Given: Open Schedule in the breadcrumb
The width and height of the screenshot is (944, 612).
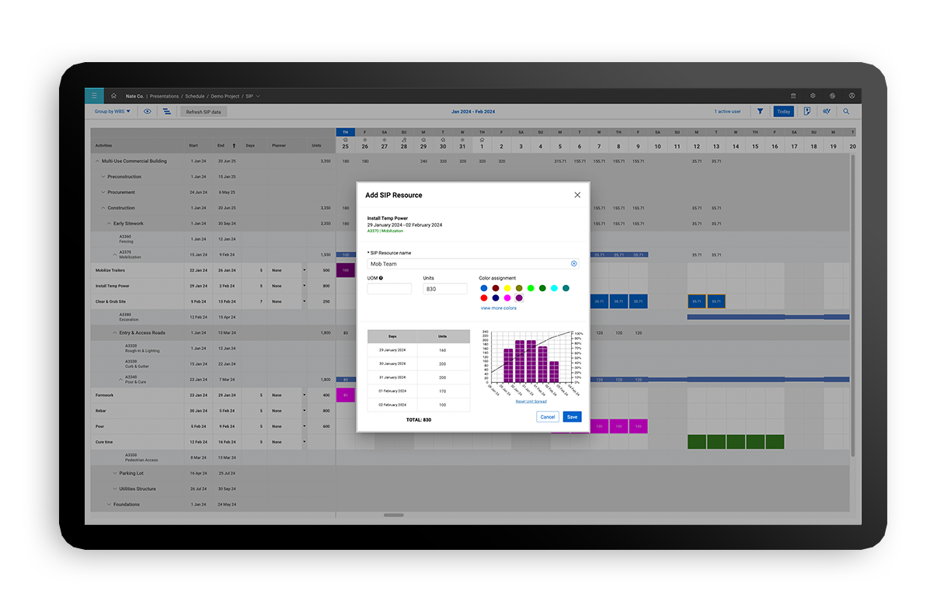Looking at the screenshot, I should [195, 96].
